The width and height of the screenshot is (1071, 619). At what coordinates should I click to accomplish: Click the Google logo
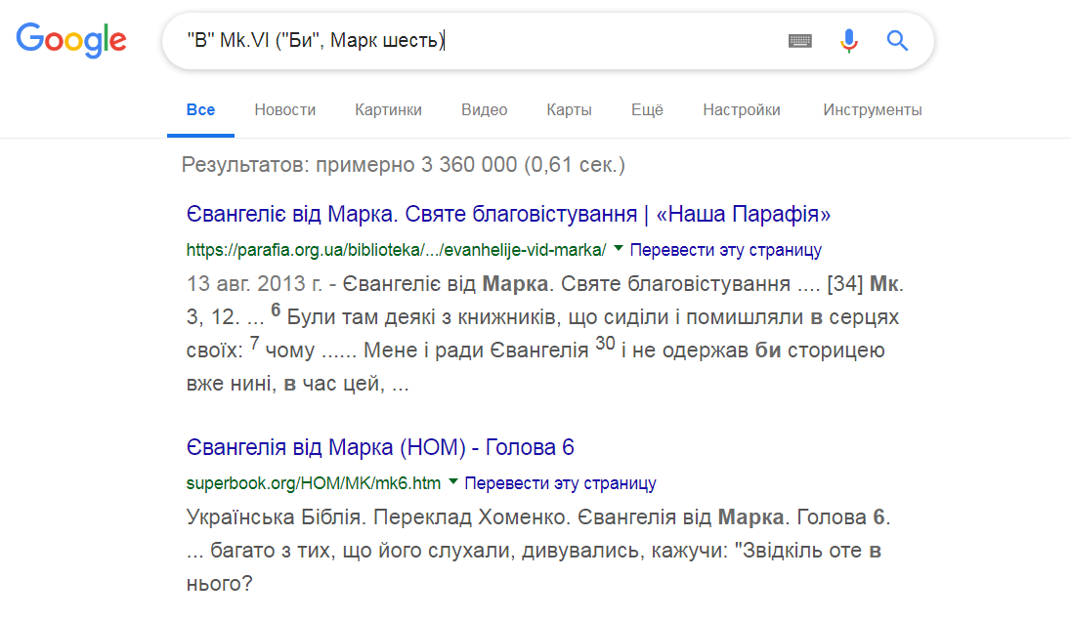pos(71,40)
